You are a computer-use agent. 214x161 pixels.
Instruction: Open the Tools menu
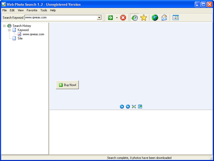(44, 10)
